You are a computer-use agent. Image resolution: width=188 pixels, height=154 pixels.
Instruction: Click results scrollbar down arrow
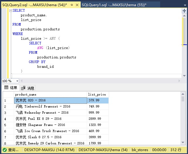(183, 142)
